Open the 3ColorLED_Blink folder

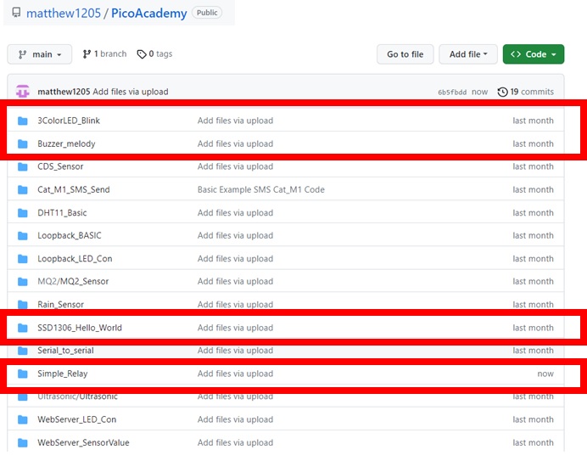pyautogui.click(x=69, y=121)
